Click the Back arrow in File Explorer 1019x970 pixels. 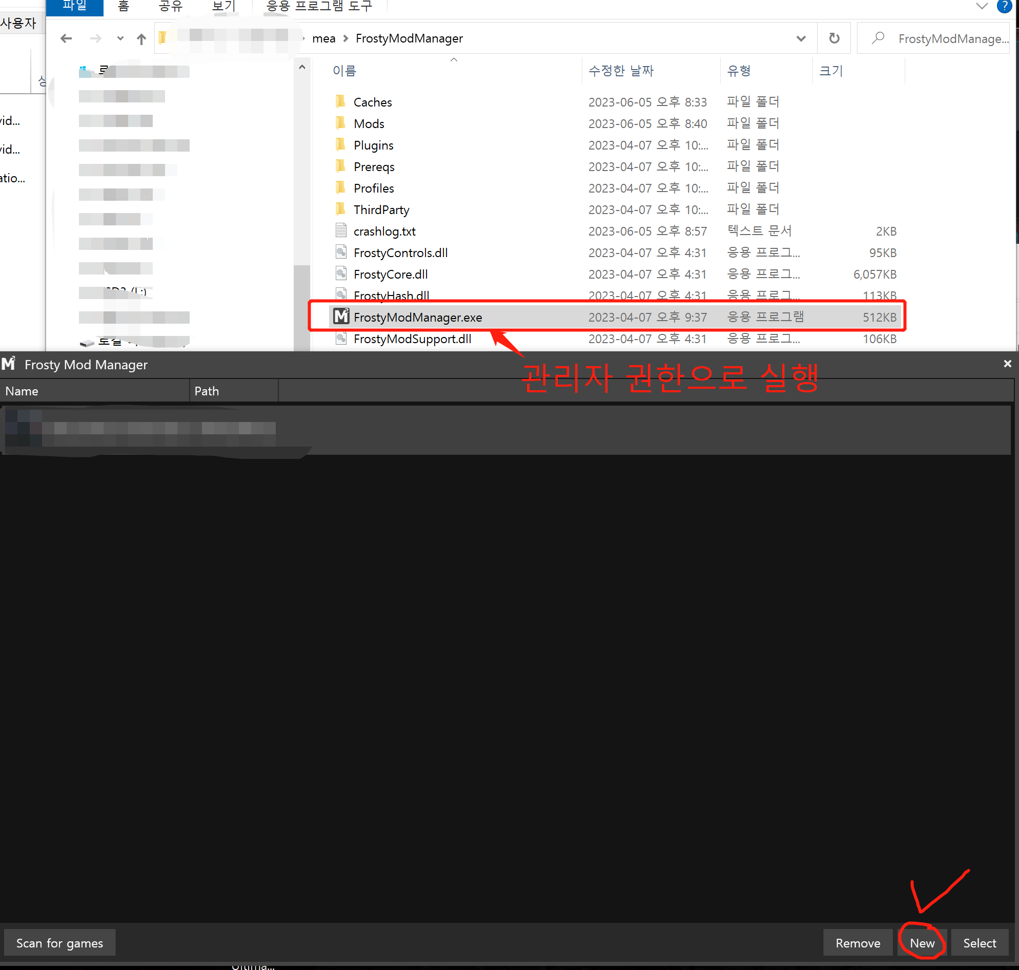pos(66,38)
